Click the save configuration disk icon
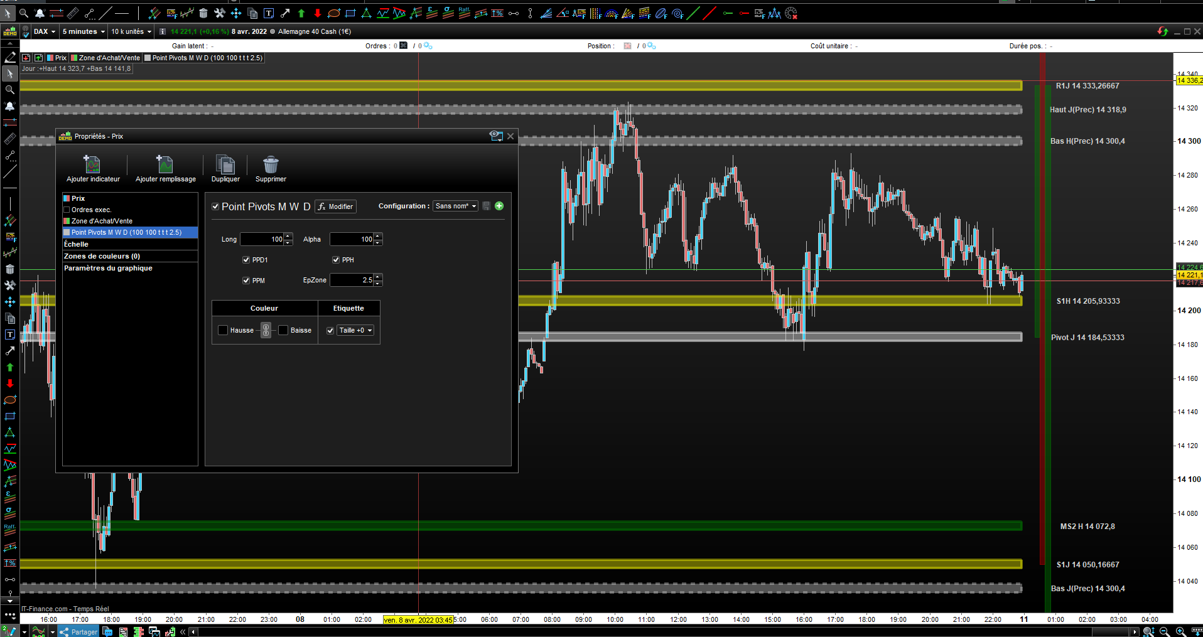This screenshot has height=637, width=1203. point(486,206)
